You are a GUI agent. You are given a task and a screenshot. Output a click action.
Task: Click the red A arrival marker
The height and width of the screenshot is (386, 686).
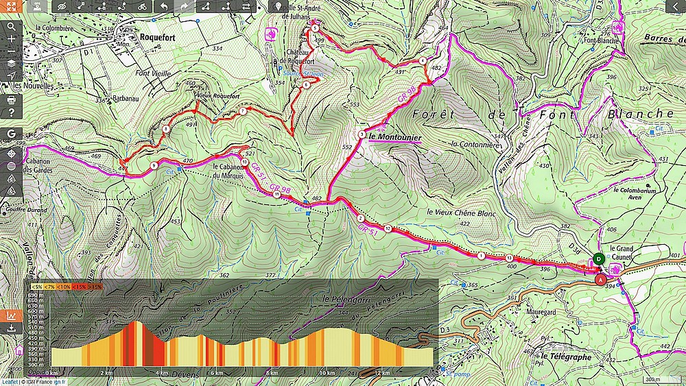601,279
